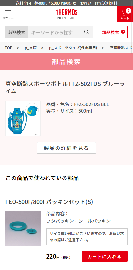The width and height of the screenshot is (133, 270).
Task: Add packing set with カートに入れる
Action: 104,256
